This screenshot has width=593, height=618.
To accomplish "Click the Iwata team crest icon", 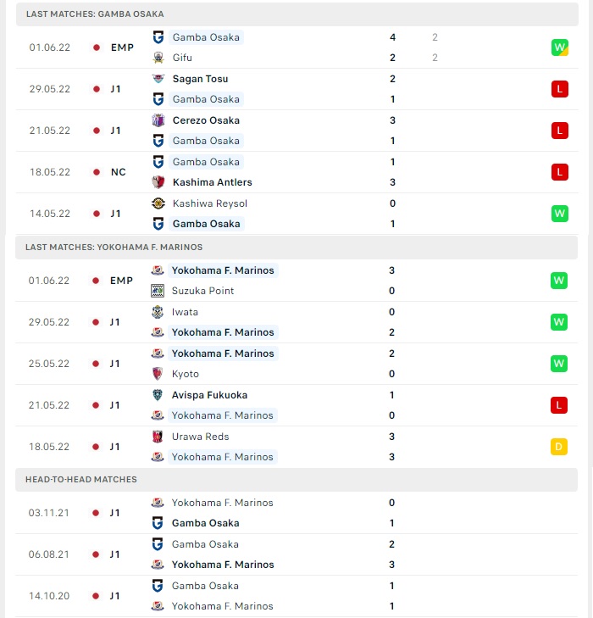I will [158, 312].
